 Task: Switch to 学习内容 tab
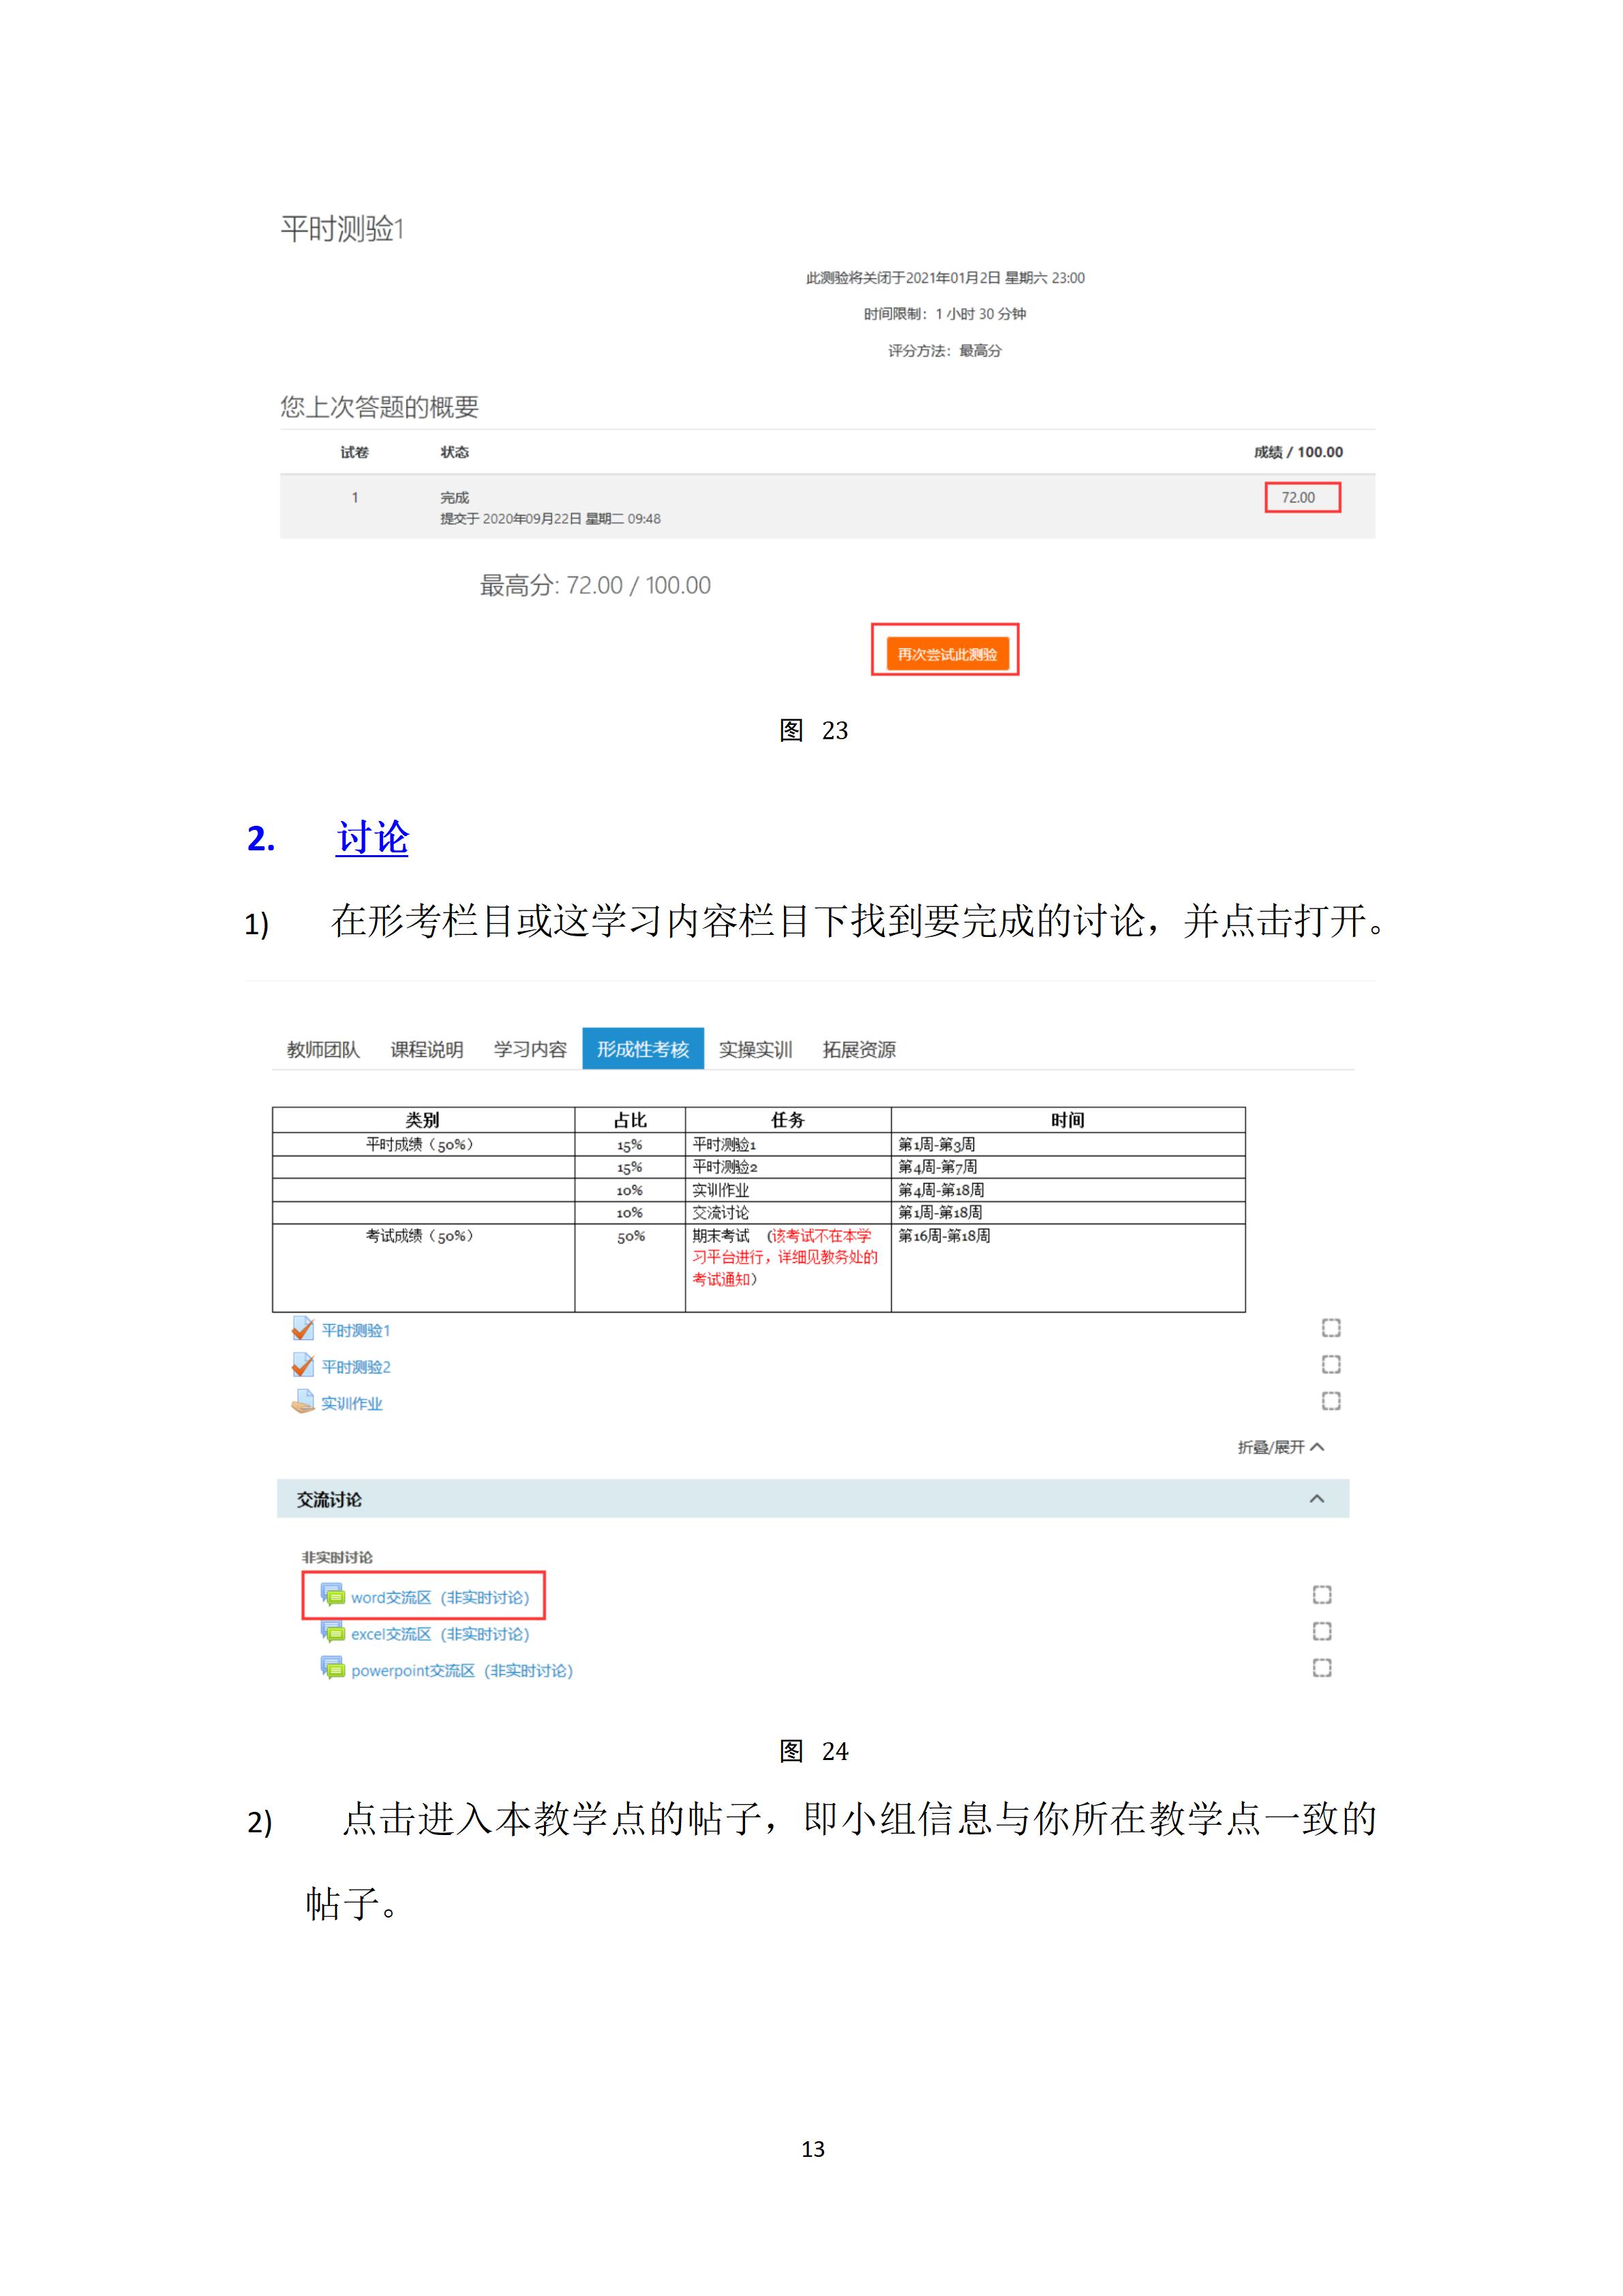[530, 1049]
